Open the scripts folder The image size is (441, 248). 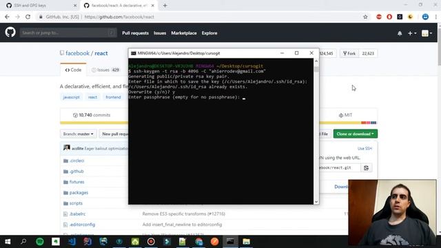pyautogui.click(x=76, y=203)
